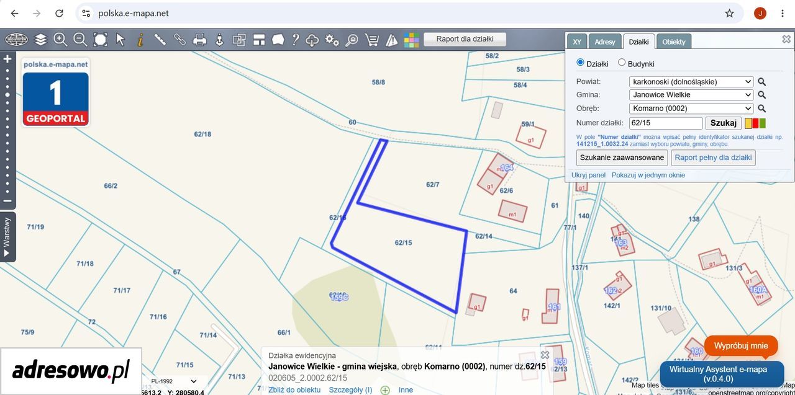Image resolution: width=795 pixels, height=395 pixels.
Task: Close the search panel with the X
Action: [786, 39]
